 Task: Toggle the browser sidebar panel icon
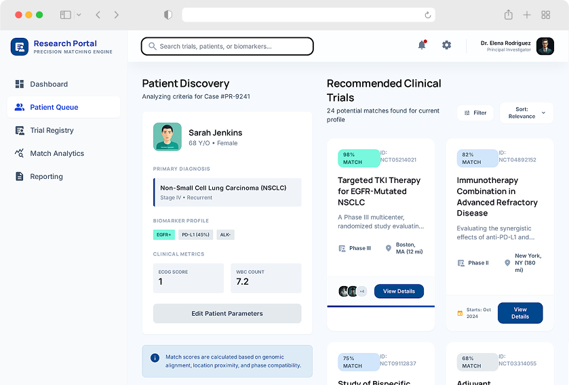coord(65,15)
